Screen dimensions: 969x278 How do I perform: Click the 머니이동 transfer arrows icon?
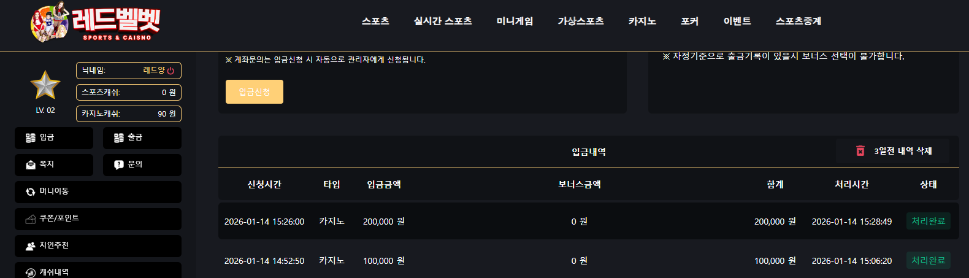(x=30, y=191)
